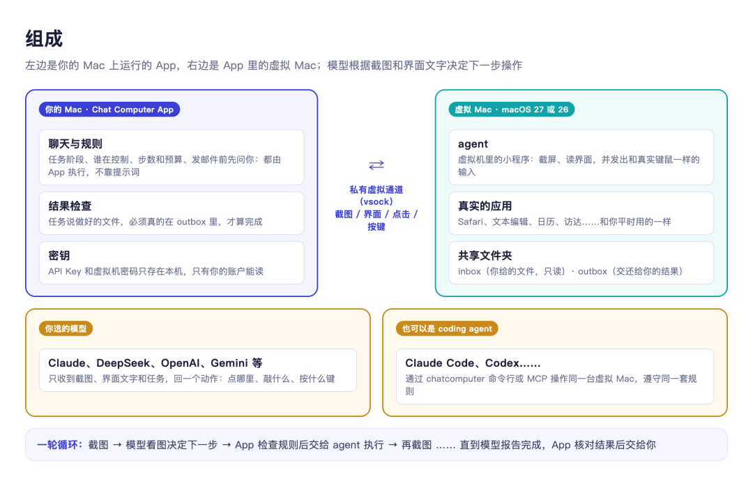Click the bidirectional arrows icon above 私有虚拟通道
753x486 pixels.
coord(376,165)
